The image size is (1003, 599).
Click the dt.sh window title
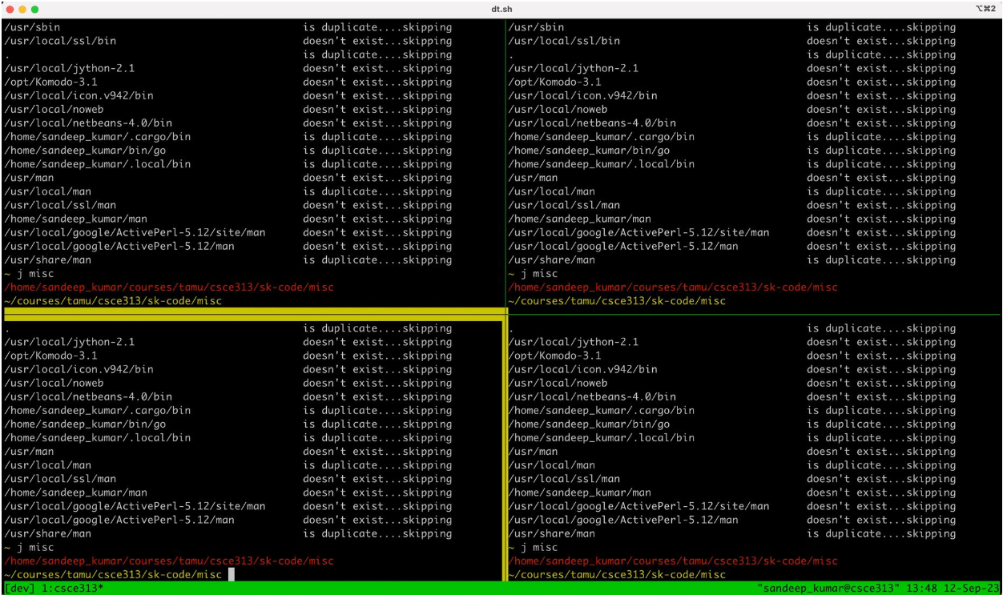[x=501, y=9]
